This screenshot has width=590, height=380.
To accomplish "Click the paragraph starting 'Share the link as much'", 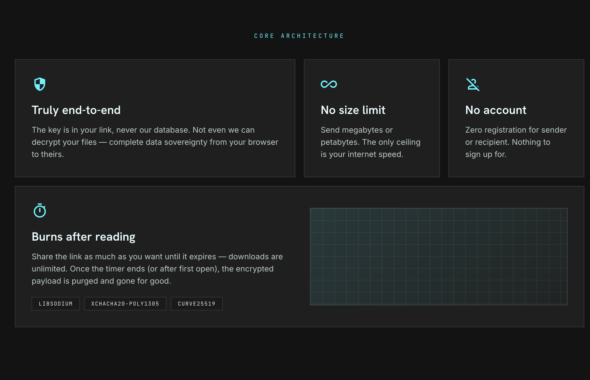I will [x=157, y=269].
